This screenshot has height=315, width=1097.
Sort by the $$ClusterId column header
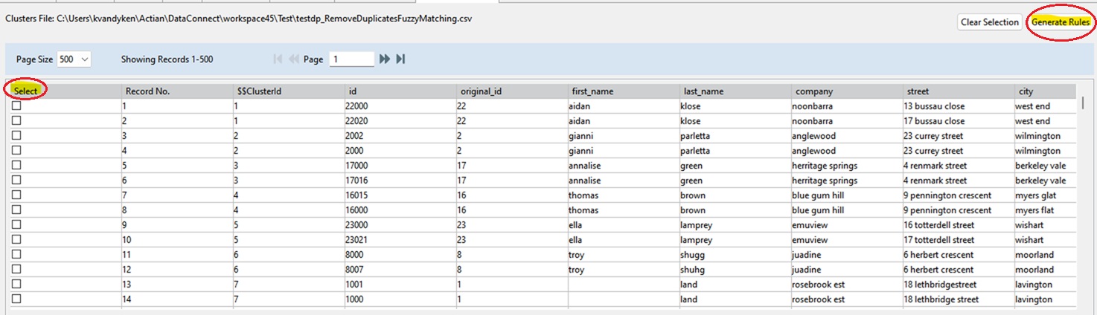pyautogui.click(x=259, y=91)
